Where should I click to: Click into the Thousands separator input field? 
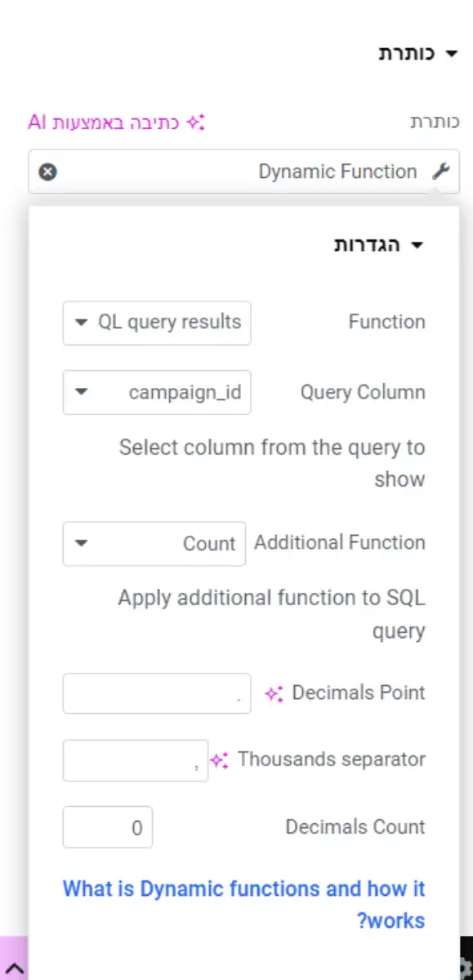click(136, 760)
